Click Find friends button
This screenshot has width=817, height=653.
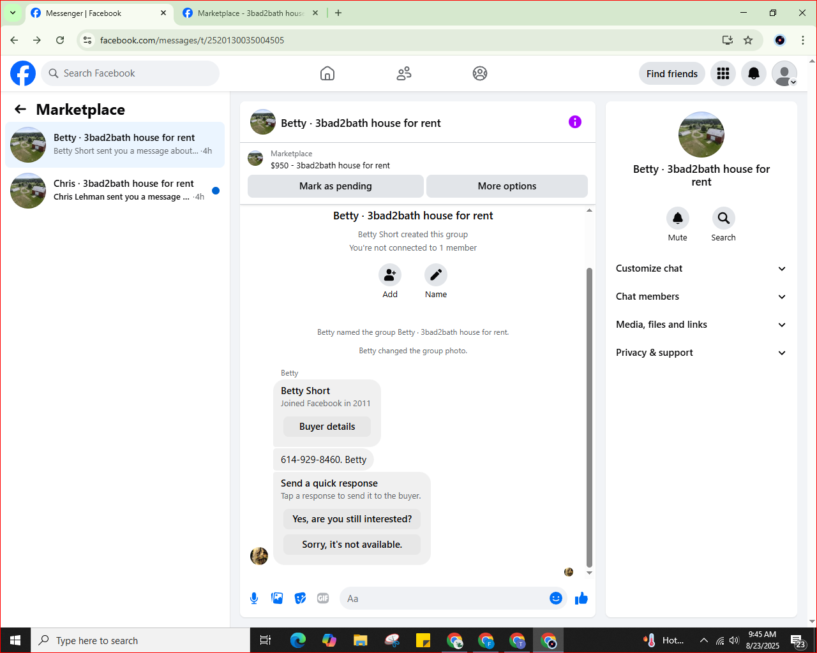pos(672,73)
